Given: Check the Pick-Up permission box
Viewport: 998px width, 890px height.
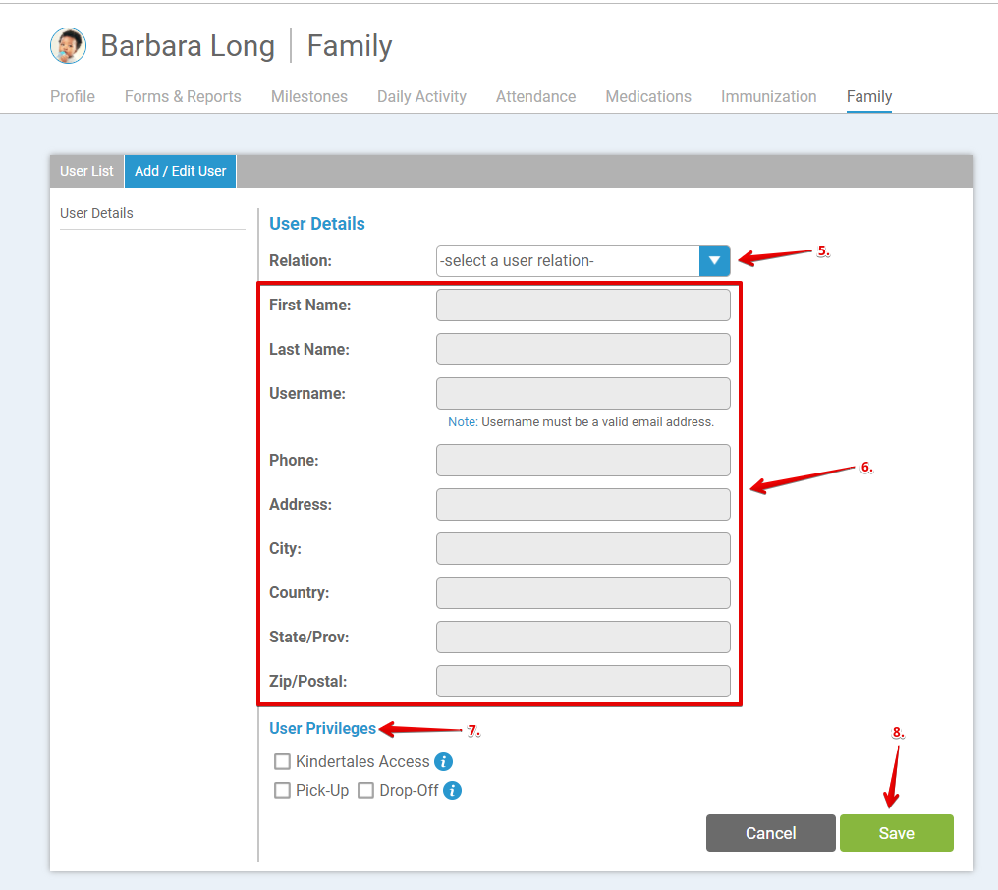Looking at the screenshot, I should (282, 790).
